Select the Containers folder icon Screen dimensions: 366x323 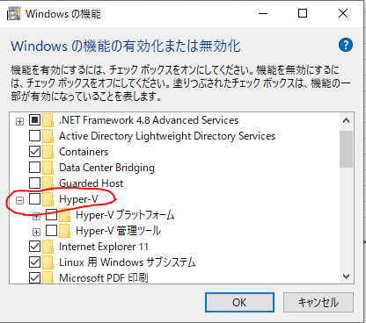click(x=48, y=152)
